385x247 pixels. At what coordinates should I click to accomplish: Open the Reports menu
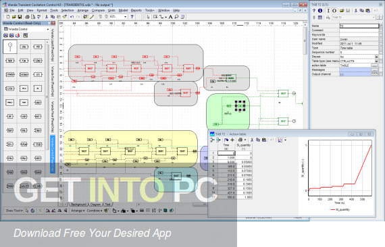(x=136, y=10)
